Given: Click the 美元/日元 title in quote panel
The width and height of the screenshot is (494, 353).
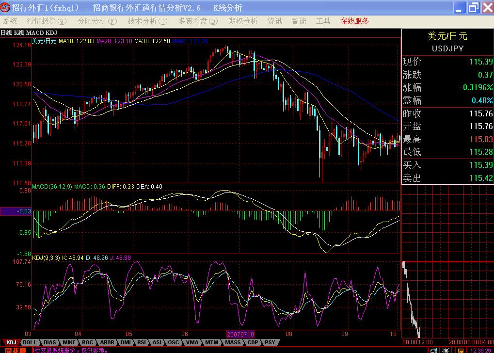Looking at the screenshot, I should [x=447, y=36].
